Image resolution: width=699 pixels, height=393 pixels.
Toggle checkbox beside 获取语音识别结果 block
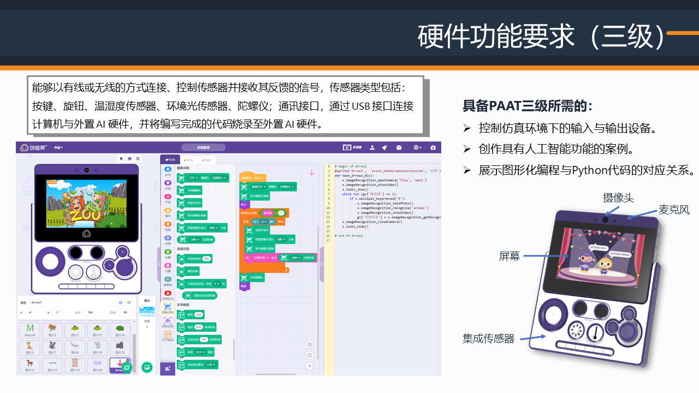pyautogui.click(x=179, y=295)
